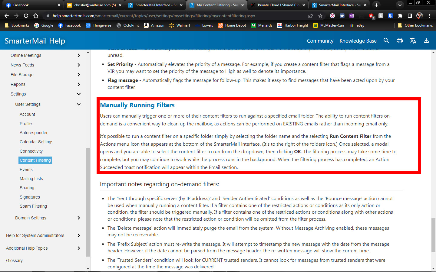The width and height of the screenshot is (436, 272).
Task: Switch to Private Cloud tab
Action: coord(278,5)
